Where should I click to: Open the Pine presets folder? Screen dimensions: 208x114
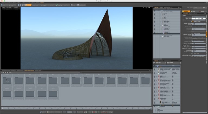pyautogui.click(x=146, y=80)
